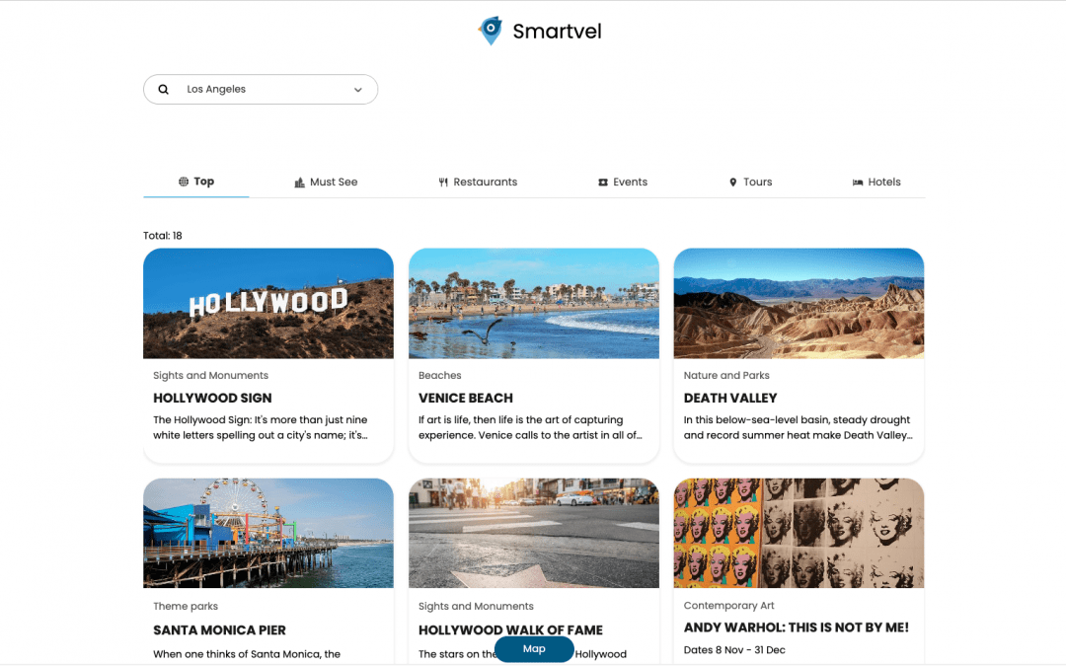1066x666 pixels.
Task: Click the Hollywood Walk of Fame title
Action: click(510, 629)
